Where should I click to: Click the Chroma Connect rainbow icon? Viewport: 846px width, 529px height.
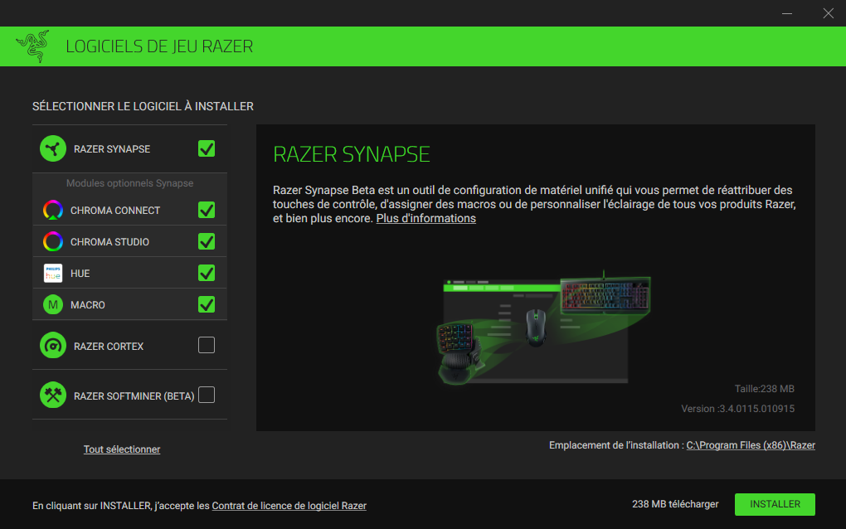point(53,211)
